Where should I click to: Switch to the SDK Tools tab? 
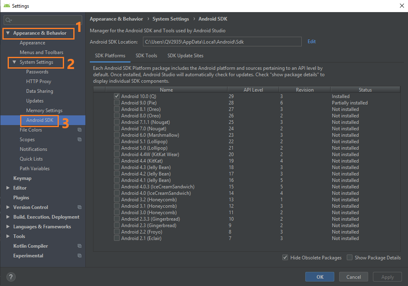[146, 56]
